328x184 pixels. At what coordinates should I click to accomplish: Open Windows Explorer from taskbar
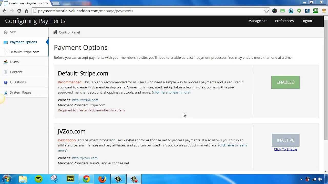[23, 179]
